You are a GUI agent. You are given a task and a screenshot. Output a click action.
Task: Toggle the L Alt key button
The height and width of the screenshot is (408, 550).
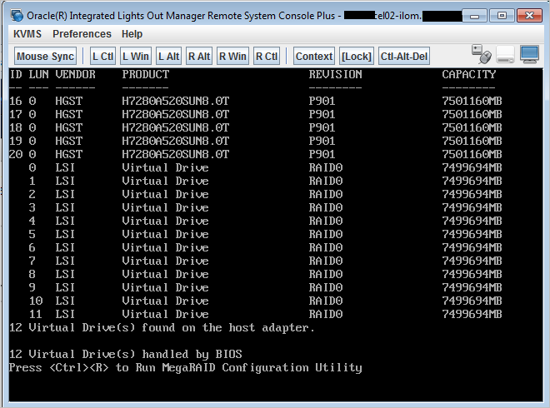[x=168, y=56]
